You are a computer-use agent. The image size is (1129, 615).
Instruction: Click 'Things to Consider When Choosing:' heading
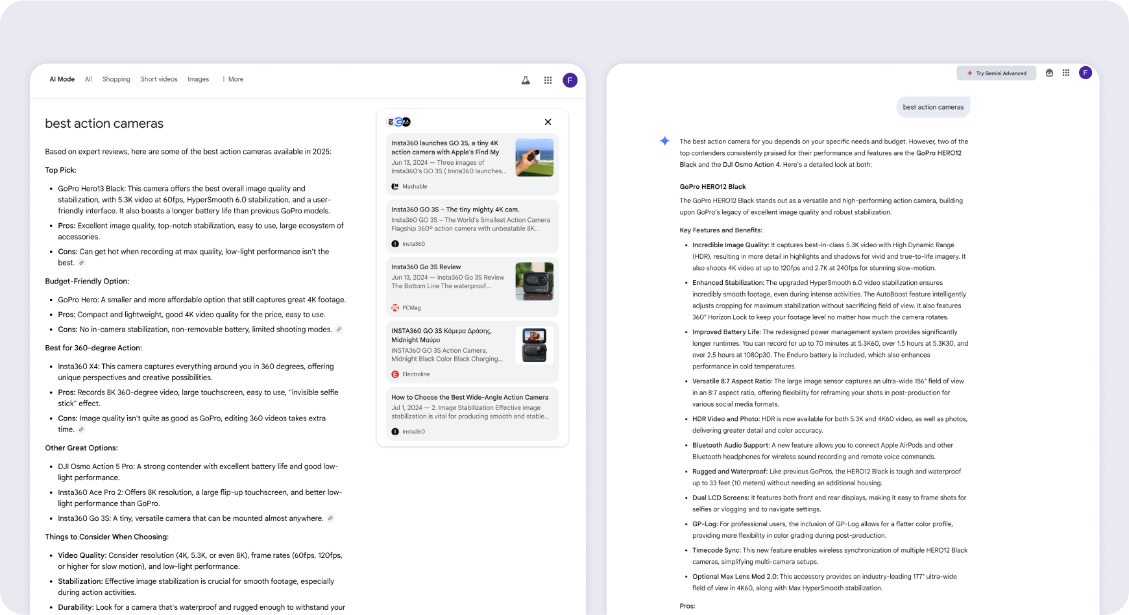[107, 537]
